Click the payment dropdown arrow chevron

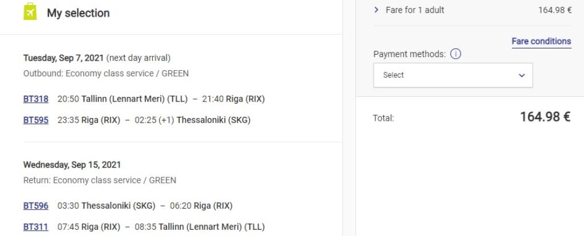tap(521, 75)
